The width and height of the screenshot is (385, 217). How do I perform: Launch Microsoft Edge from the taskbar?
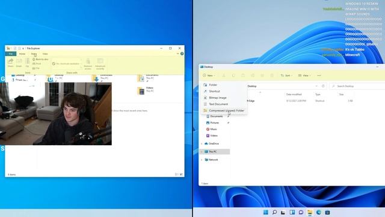319,212
